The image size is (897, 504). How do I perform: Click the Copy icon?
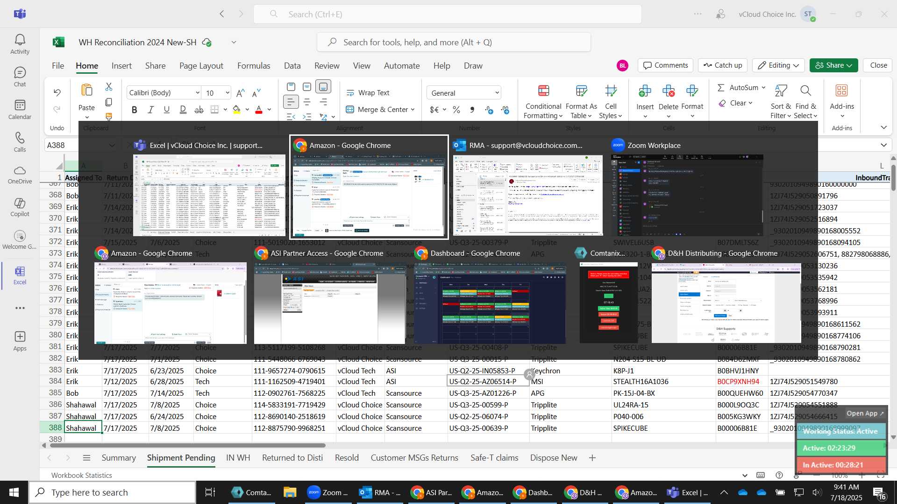coord(109,102)
